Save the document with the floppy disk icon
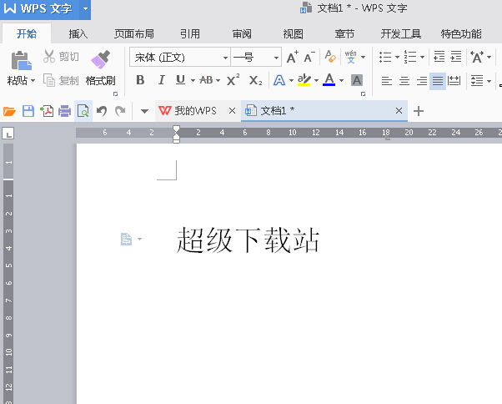502x404 pixels. [x=28, y=111]
